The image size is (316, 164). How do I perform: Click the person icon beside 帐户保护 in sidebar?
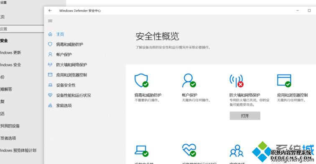pos(50,54)
